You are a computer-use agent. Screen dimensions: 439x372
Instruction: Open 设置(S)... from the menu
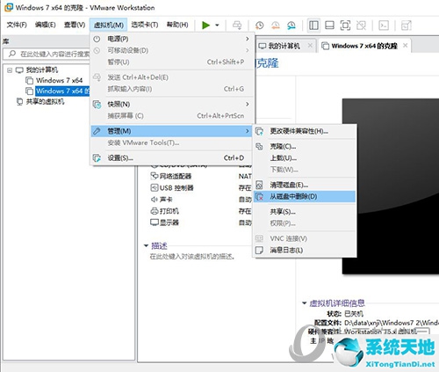point(171,158)
